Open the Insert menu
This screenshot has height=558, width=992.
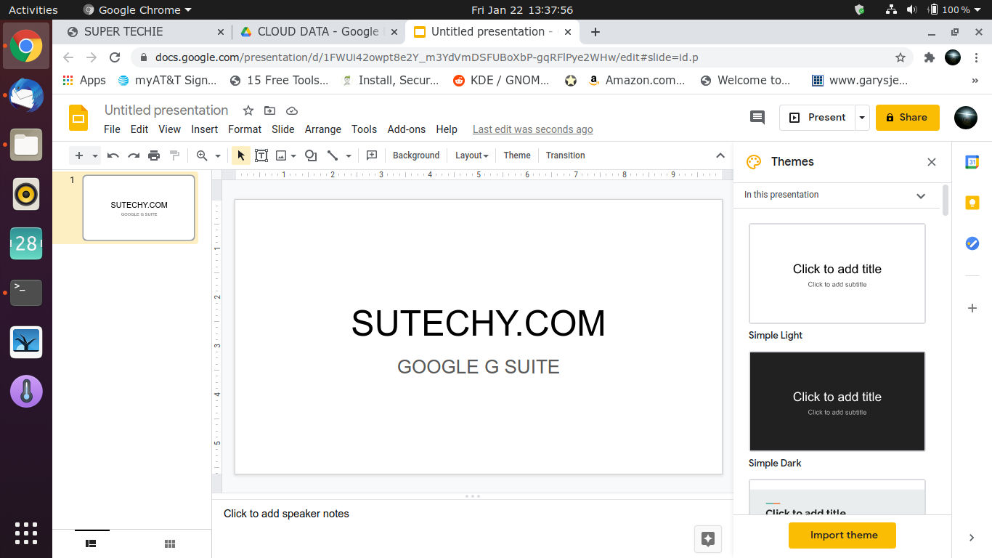pos(205,129)
